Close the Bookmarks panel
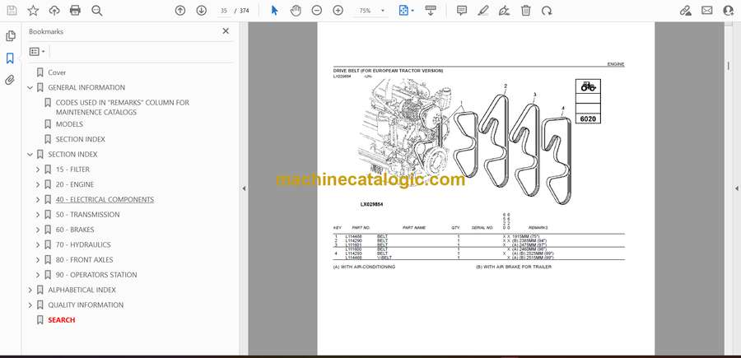Image resolution: width=741 pixels, height=358 pixels. [226, 31]
